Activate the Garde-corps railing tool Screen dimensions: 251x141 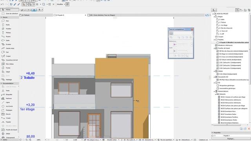[x=9, y=48]
